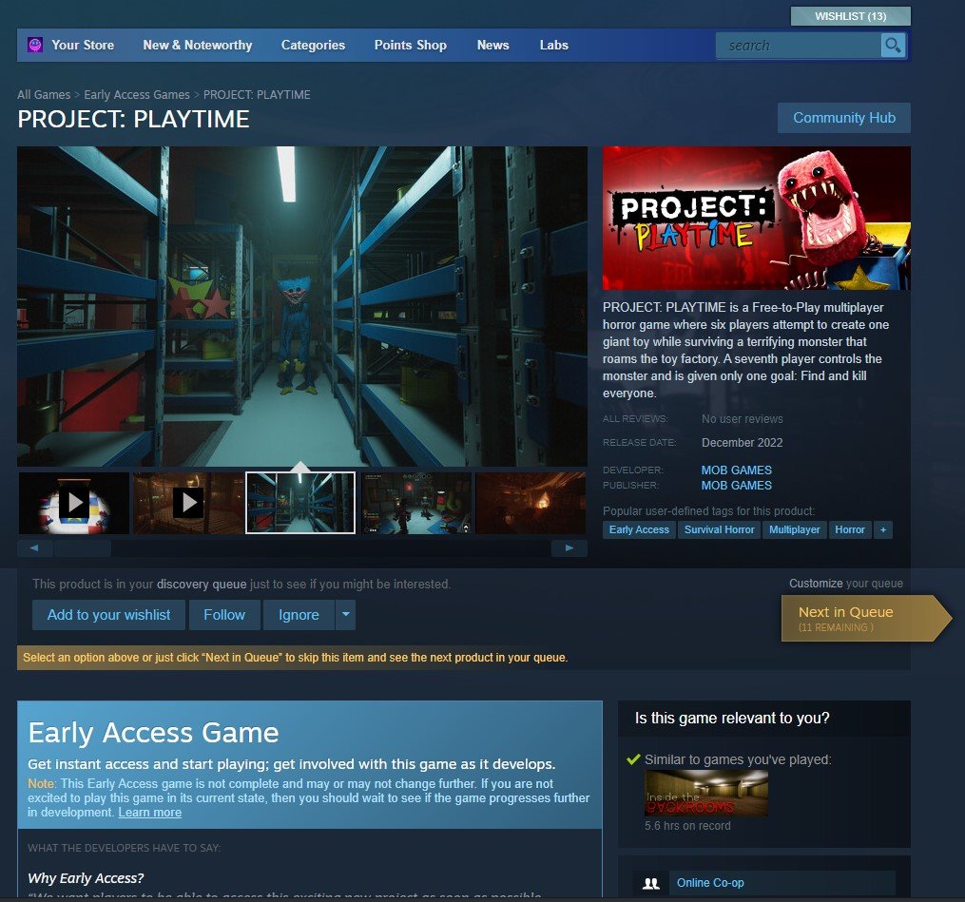
Task: Open the Wishlist (13) button
Action: pos(851,16)
